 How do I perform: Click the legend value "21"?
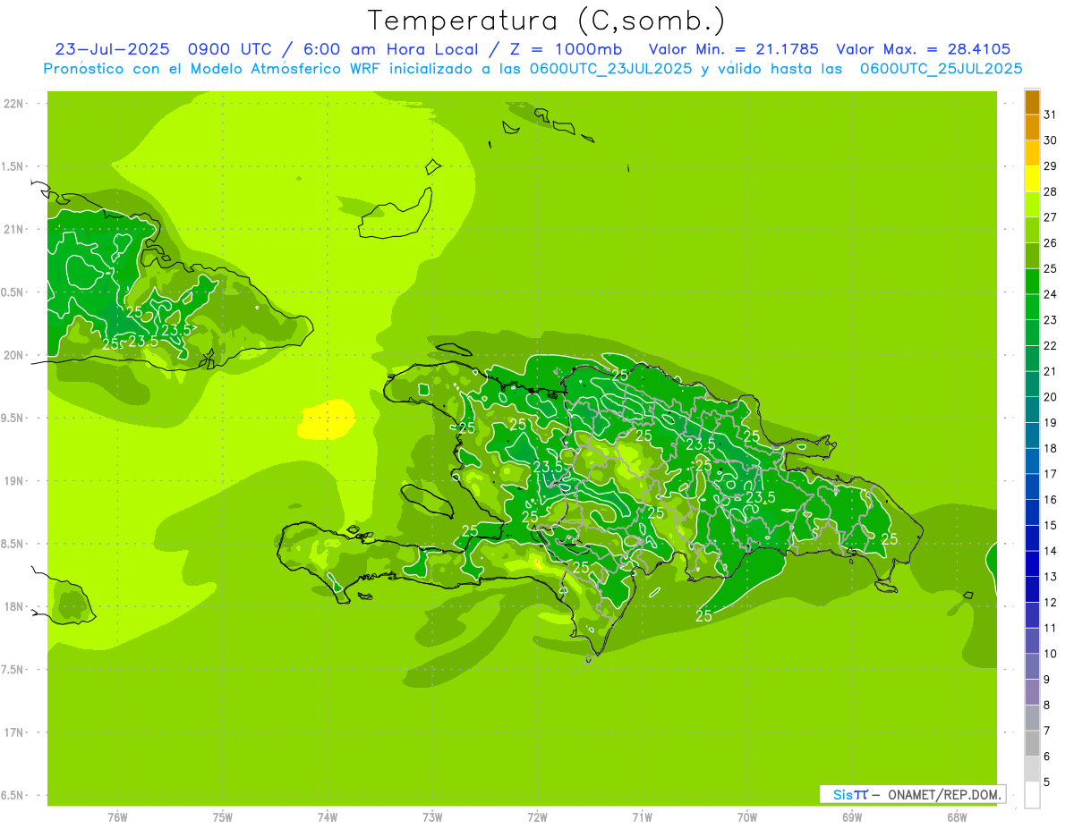point(1050,371)
